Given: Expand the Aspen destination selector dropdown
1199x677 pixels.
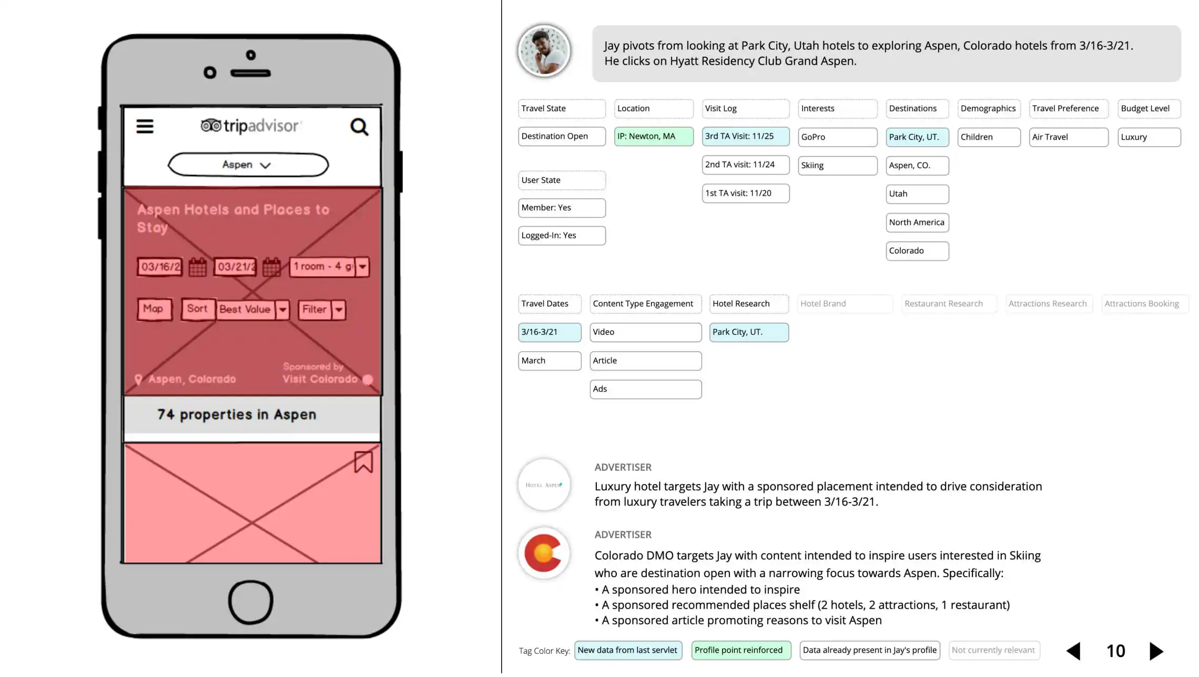Looking at the screenshot, I should [249, 165].
